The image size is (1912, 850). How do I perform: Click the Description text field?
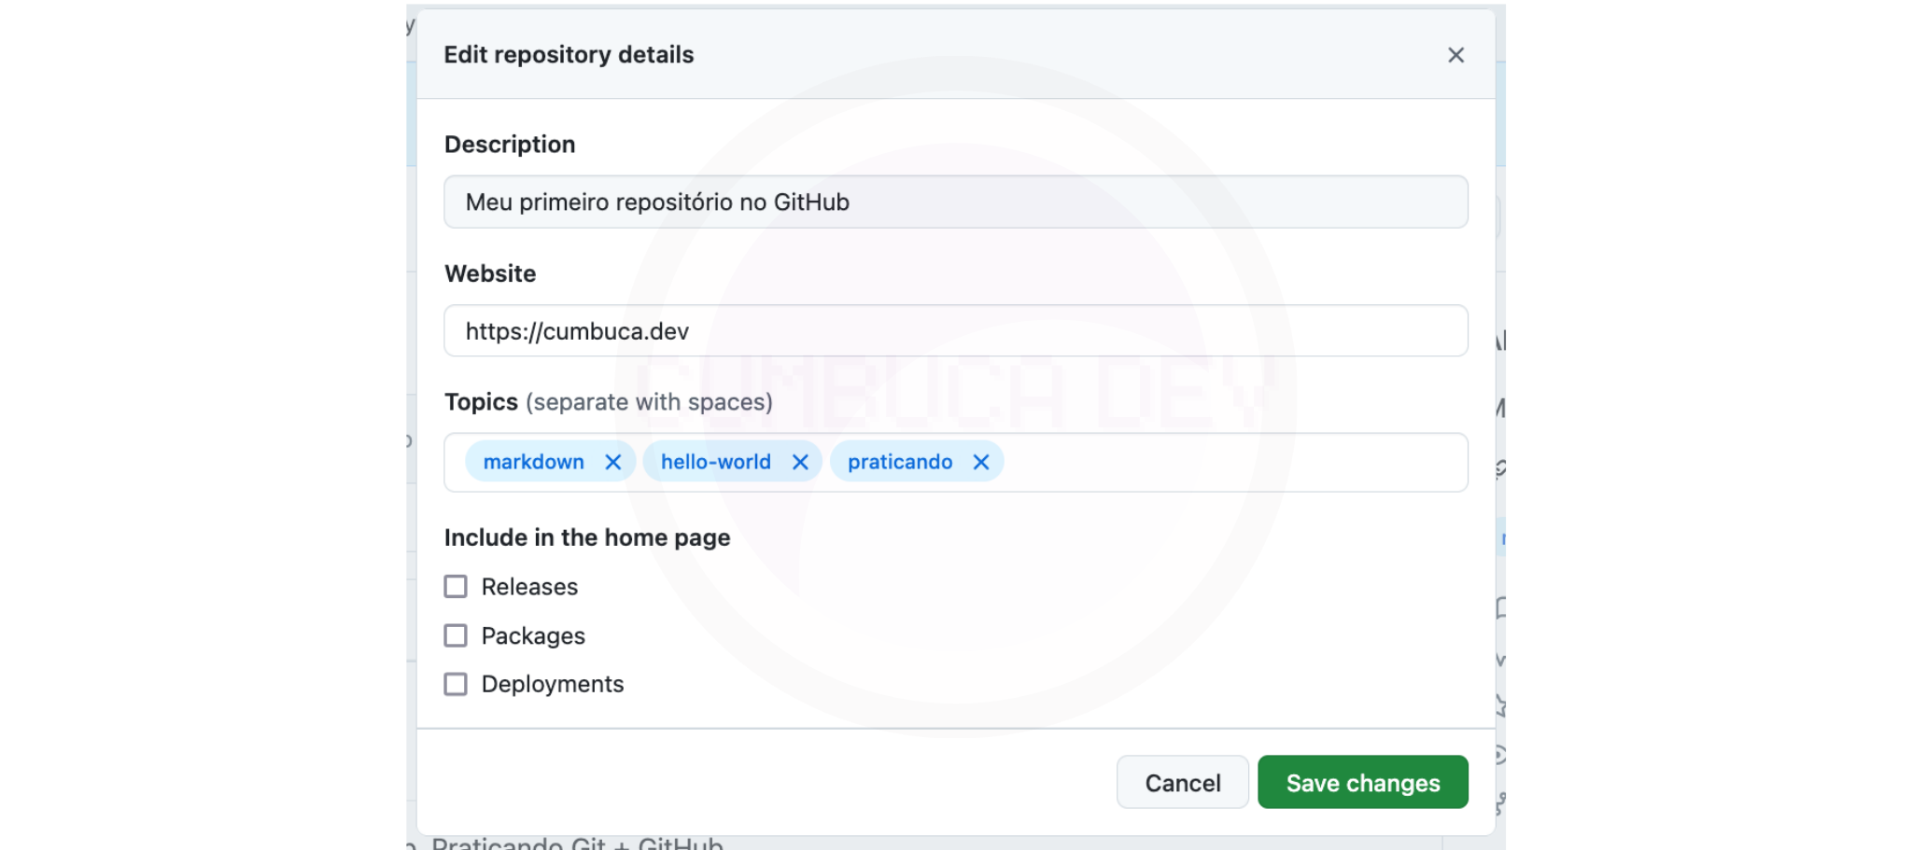coord(955,202)
